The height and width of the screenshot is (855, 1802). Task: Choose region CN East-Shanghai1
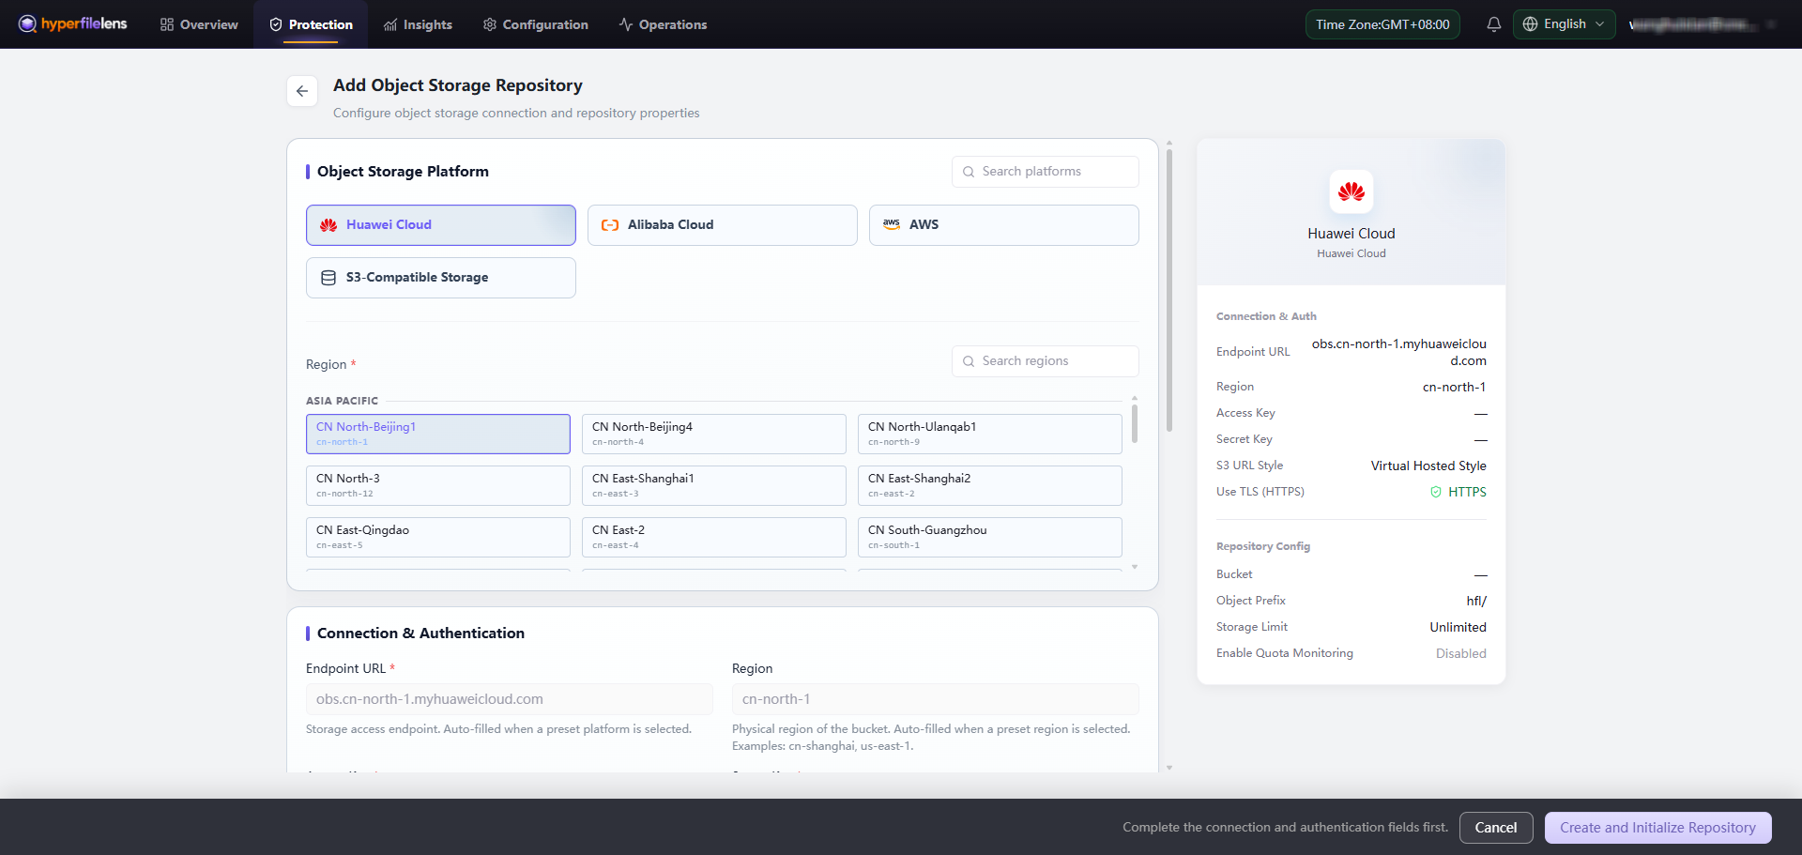point(714,485)
